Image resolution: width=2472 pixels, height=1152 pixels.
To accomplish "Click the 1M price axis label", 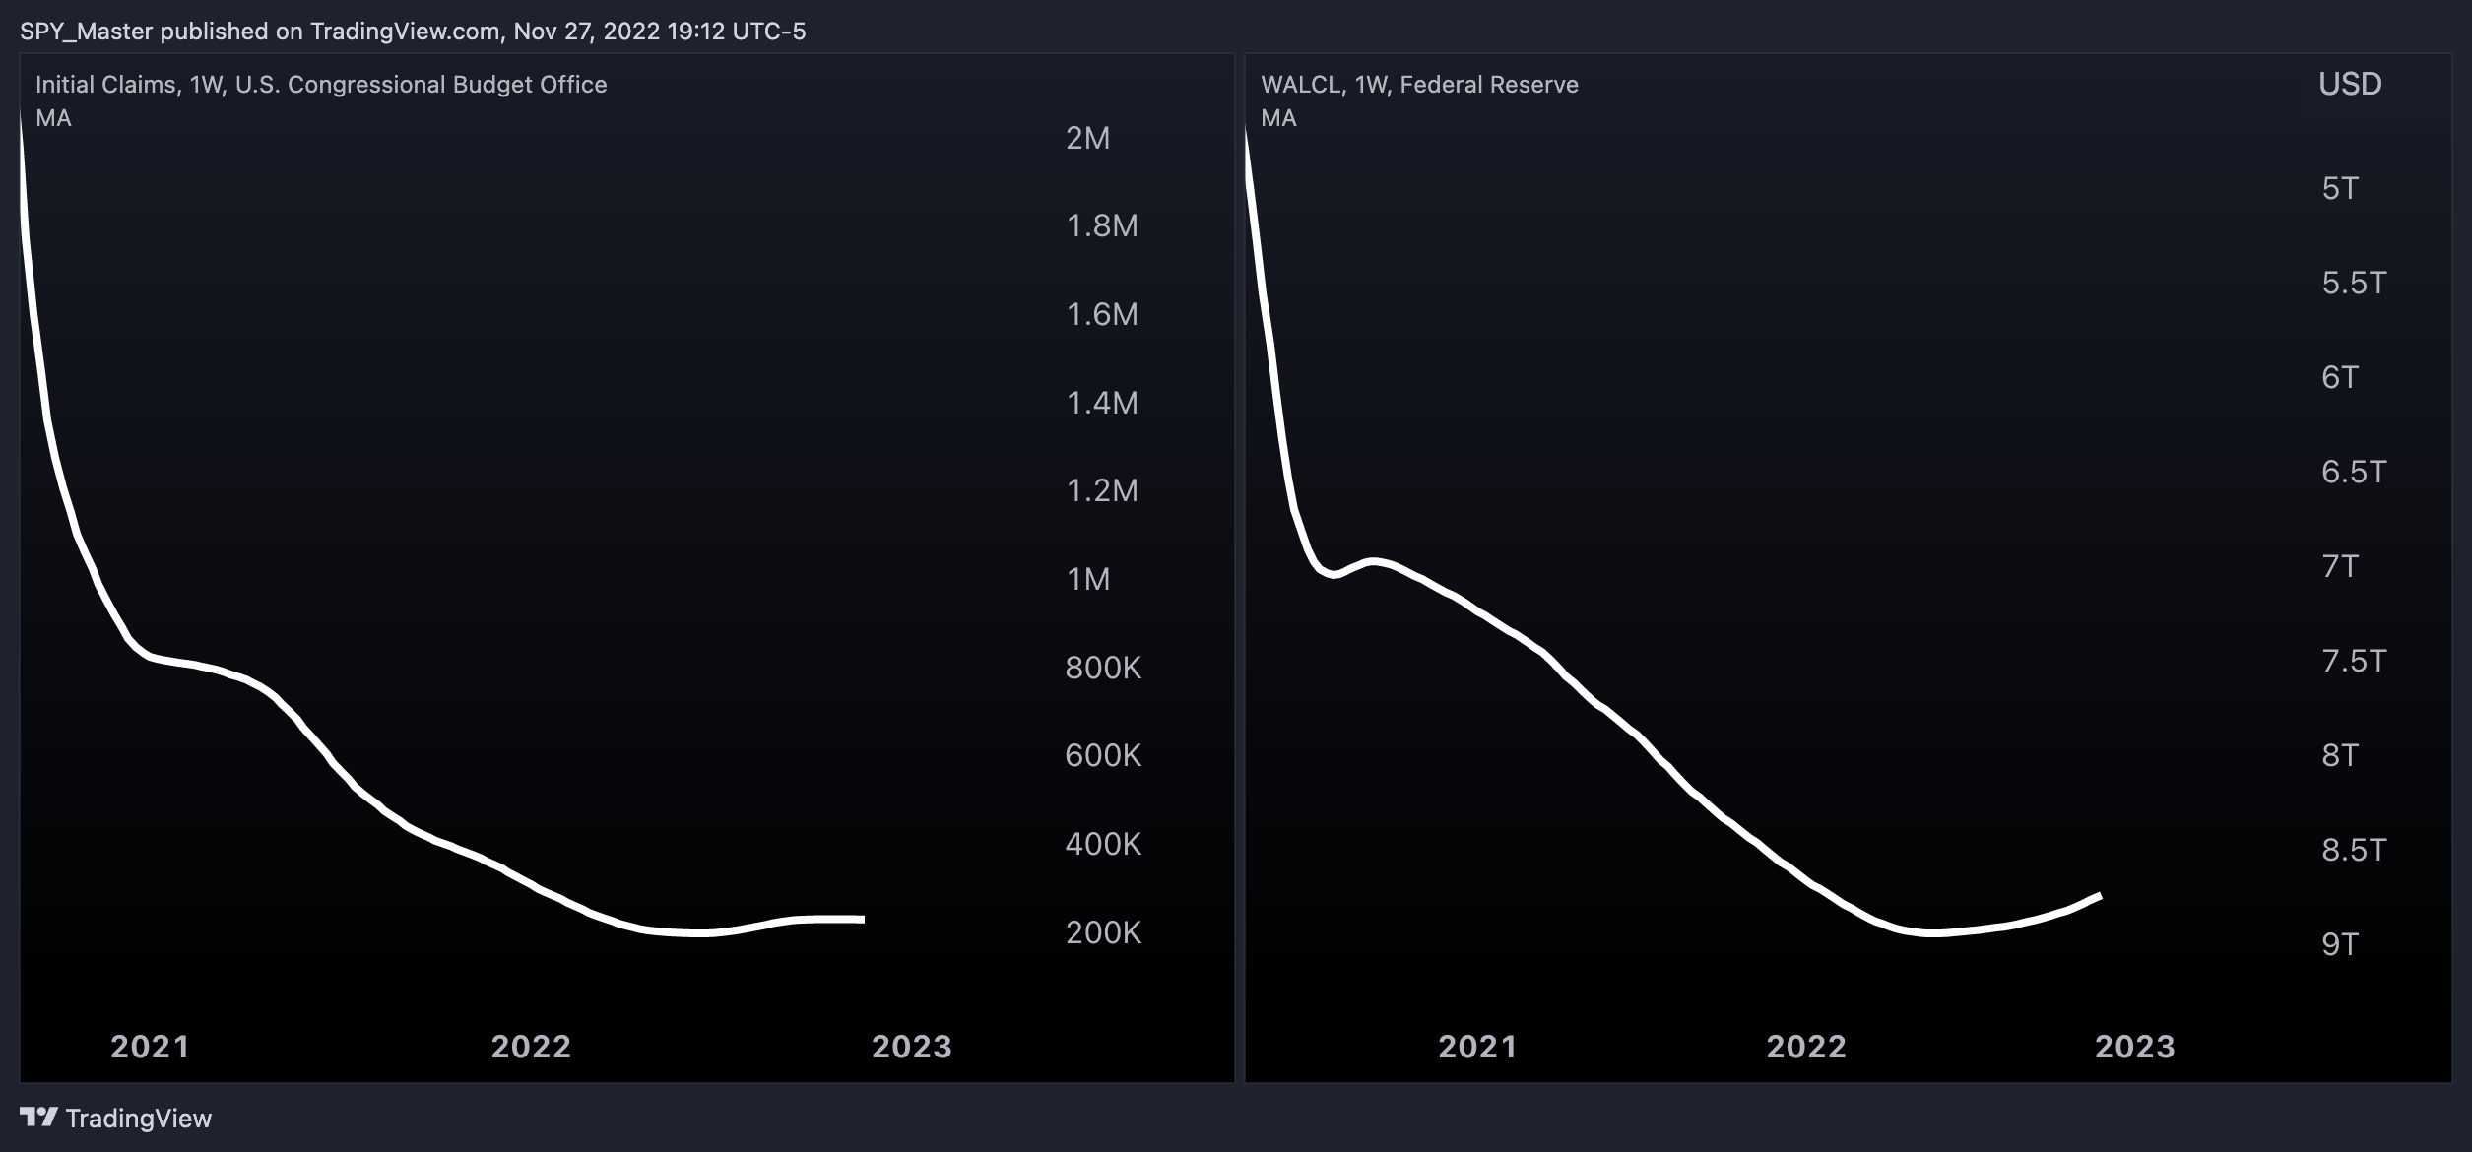I will pyautogui.click(x=1087, y=579).
